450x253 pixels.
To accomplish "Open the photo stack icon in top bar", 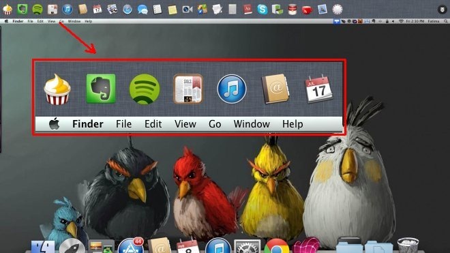I will pyautogui.click(x=112, y=9).
